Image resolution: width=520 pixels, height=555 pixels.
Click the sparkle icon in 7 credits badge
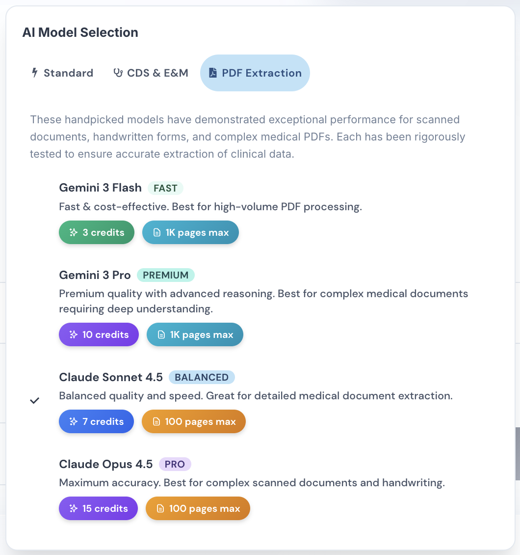[74, 421]
